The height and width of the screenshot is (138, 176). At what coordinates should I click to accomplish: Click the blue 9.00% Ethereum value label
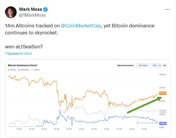[x=163, y=123]
